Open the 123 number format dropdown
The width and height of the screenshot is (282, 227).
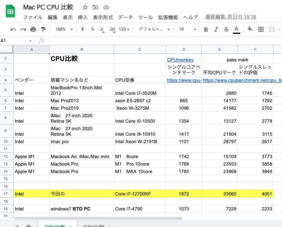pyautogui.click(x=124, y=30)
